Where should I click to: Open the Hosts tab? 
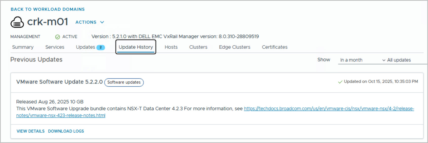pos(171,47)
